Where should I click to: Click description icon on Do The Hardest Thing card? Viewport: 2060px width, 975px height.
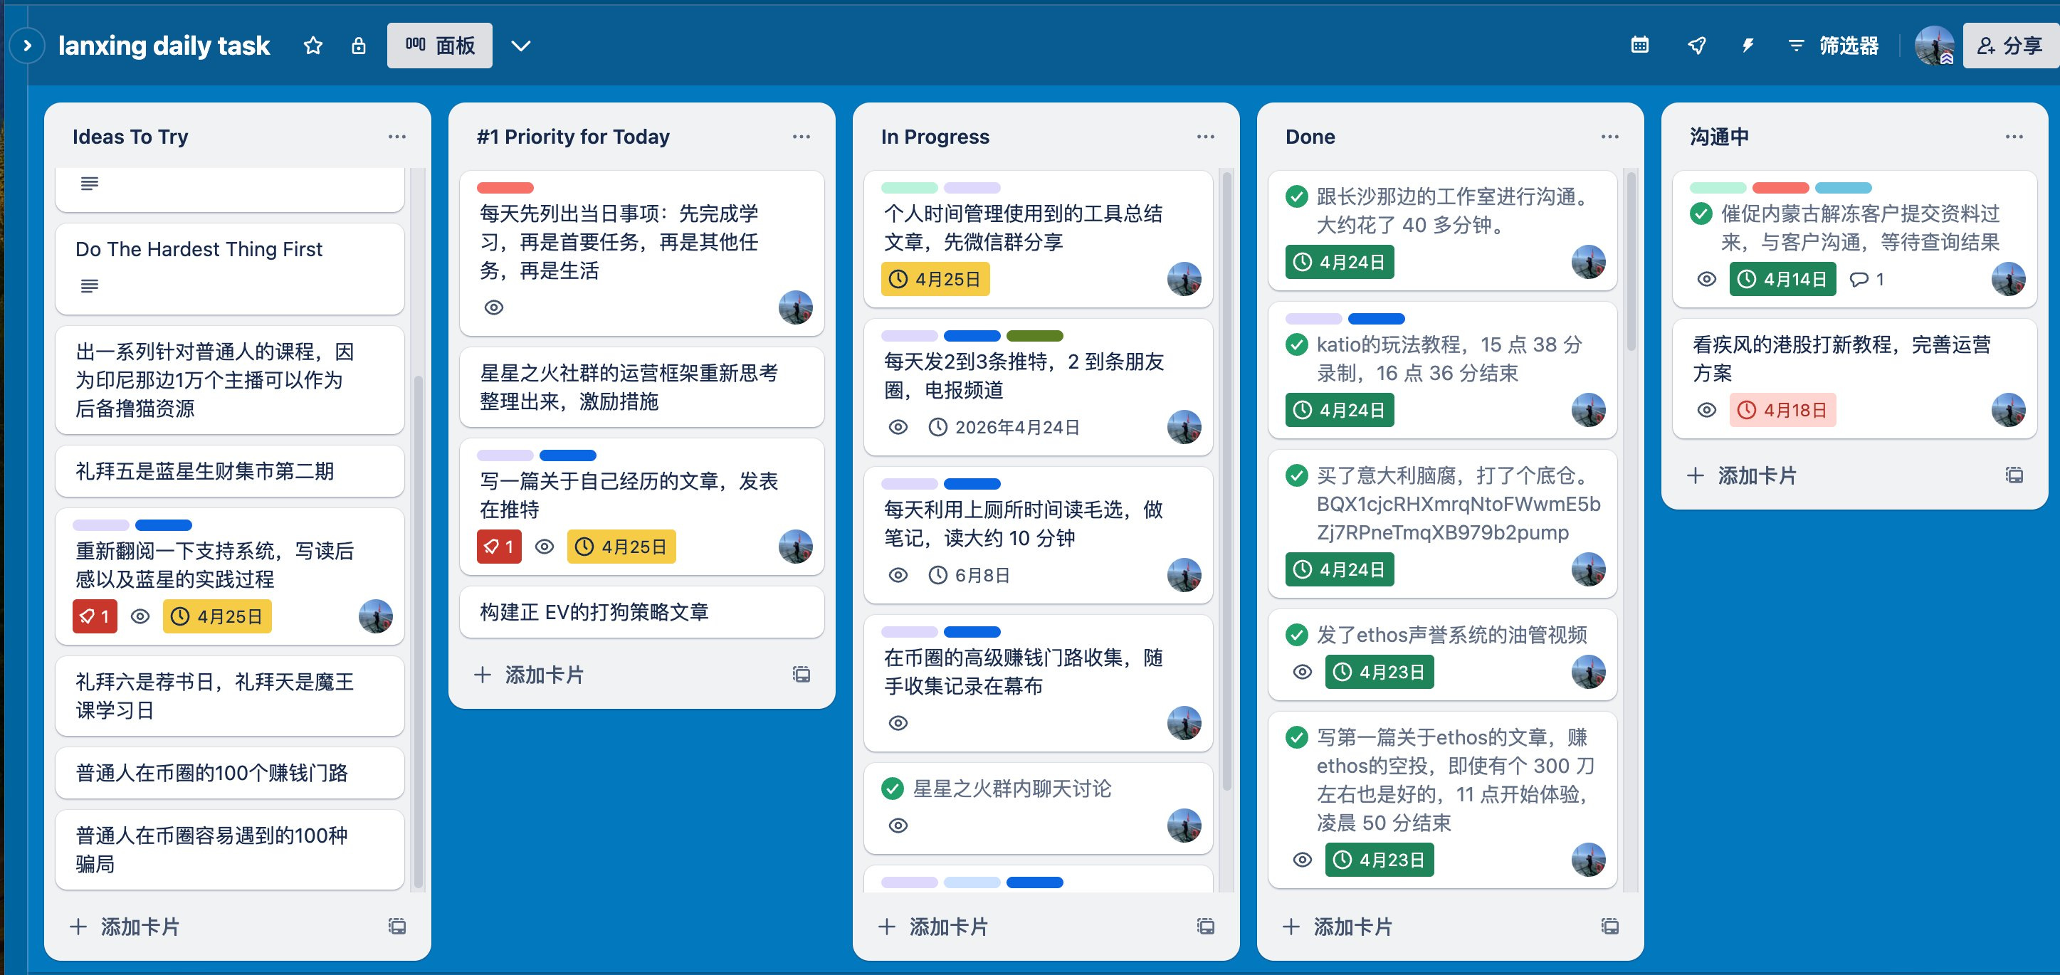click(90, 285)
